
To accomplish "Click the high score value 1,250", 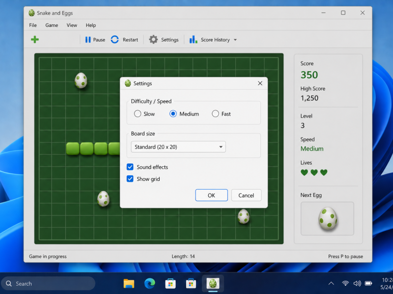I will pyautogui.click(x=309, y=98).
